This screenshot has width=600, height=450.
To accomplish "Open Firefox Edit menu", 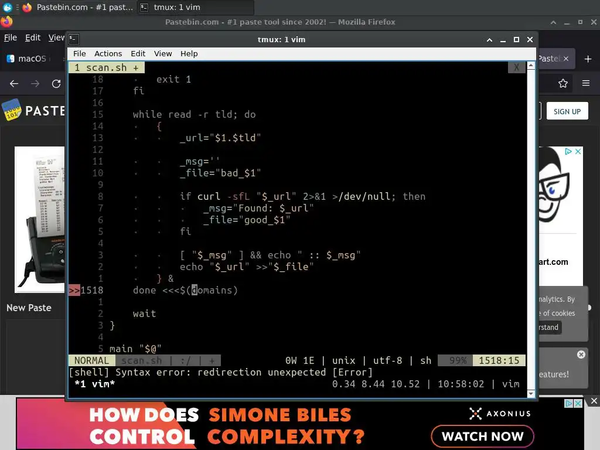I will [33, 37].
